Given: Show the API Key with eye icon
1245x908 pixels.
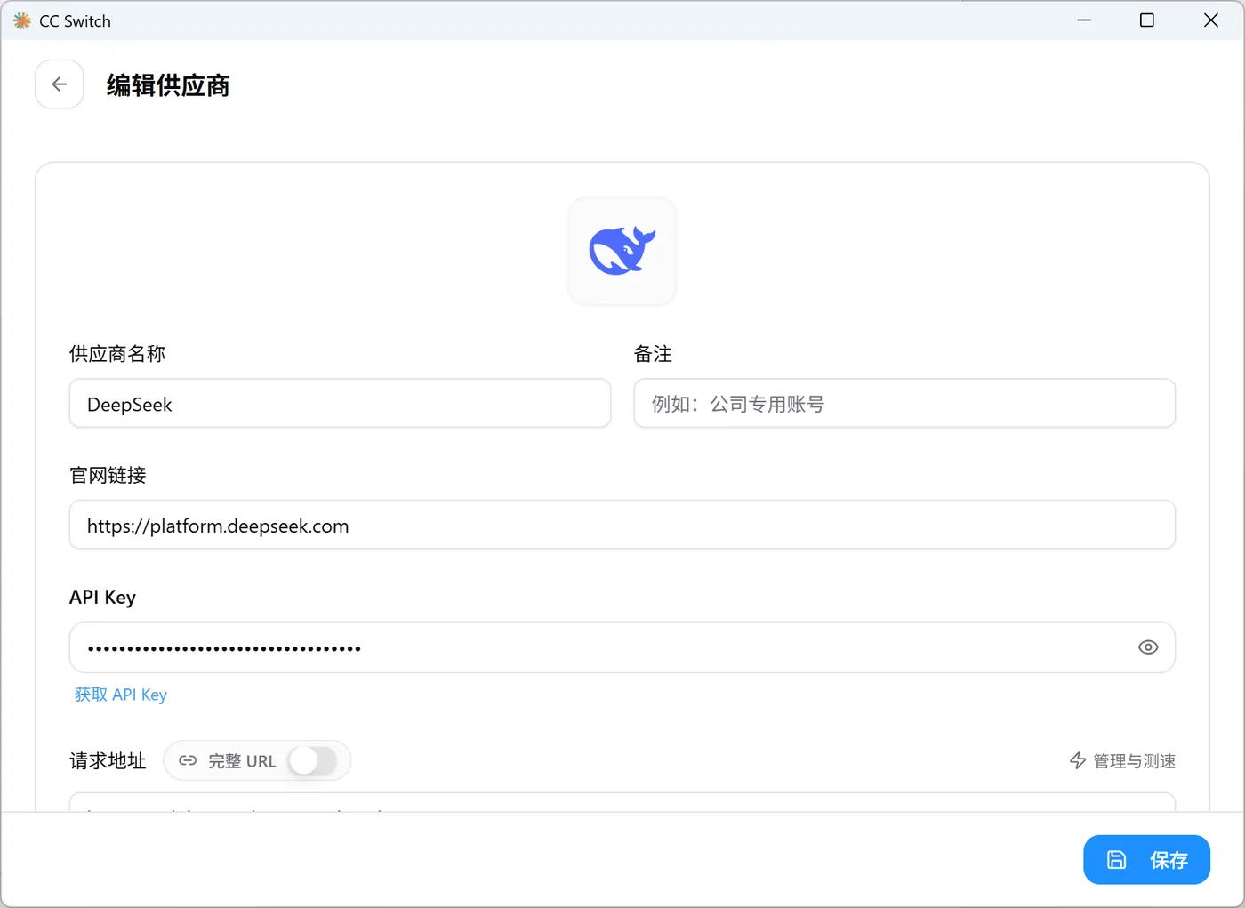Looking at the screenshot, I should pyautogui.click(x=1148, y=647).
